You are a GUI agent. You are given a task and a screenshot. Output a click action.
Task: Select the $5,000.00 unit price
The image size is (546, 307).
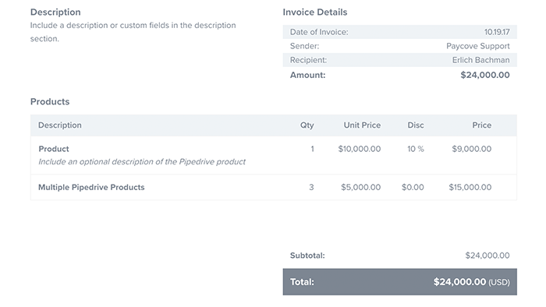click(360, 187)
